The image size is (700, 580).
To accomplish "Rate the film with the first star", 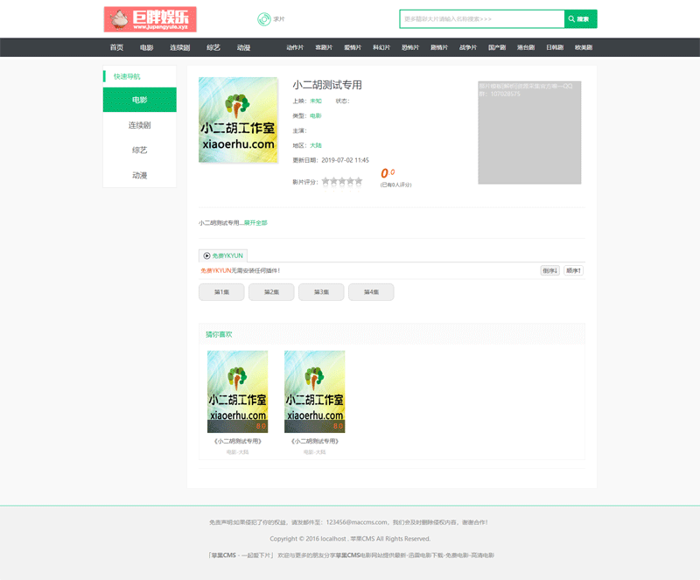I will [x=326, y=182].
